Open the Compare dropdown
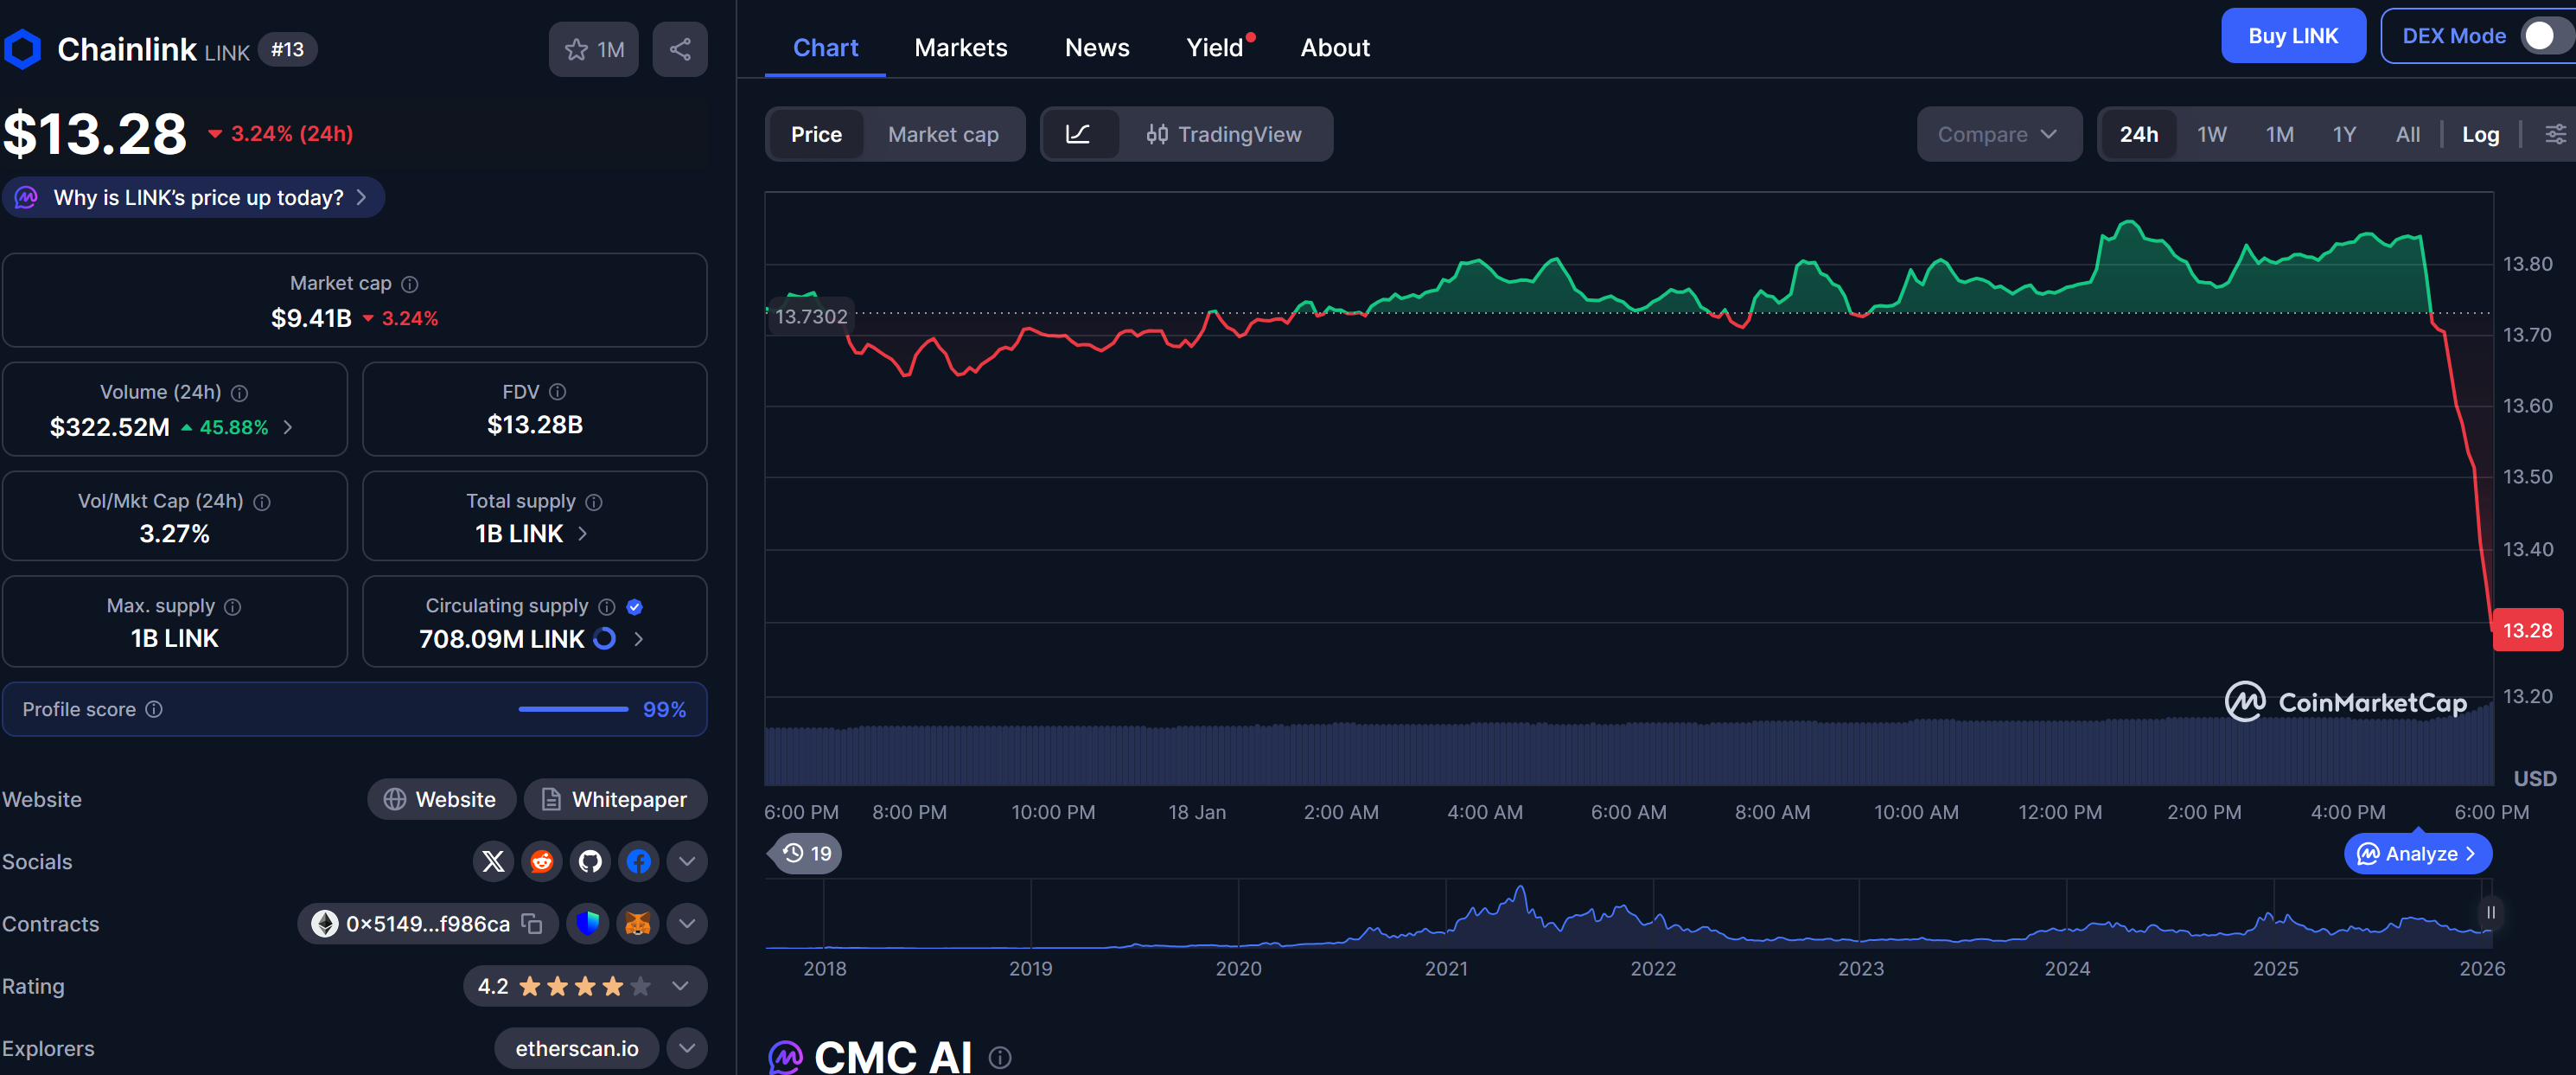Image resolution: width=2576 pixels, height=1075 pixels. [x=1997, y=134]
